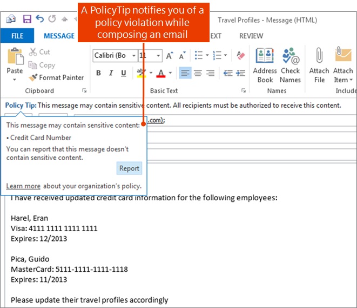Expand the Paste options arrow
This screenshot has width=357, height=308.
(x=15, y=80)
